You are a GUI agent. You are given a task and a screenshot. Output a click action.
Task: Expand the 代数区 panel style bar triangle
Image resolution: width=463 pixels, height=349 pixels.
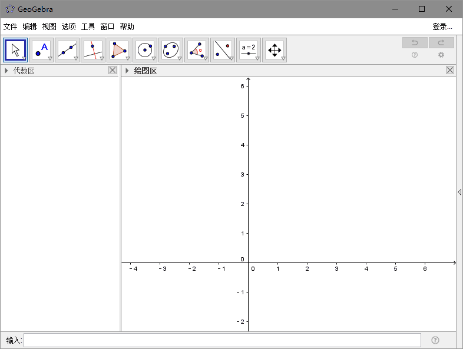(6, 71)
